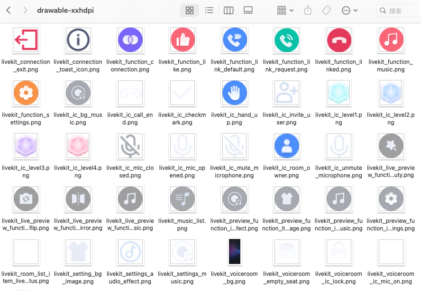This screenshot has width=421, height=291.
Task: Select the cyan livekit_ic_level1.png badge
Action: (x=339, y=93)
